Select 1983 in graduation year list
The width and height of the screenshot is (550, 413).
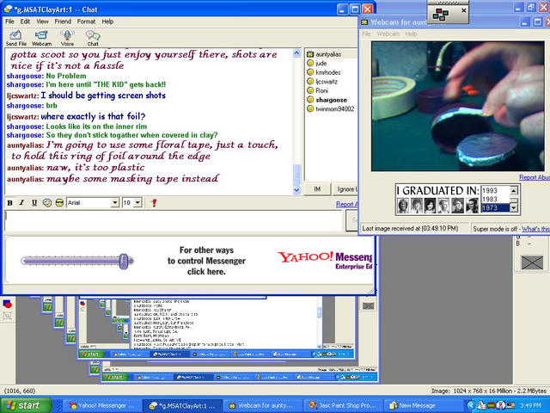[x=496, y=199]
